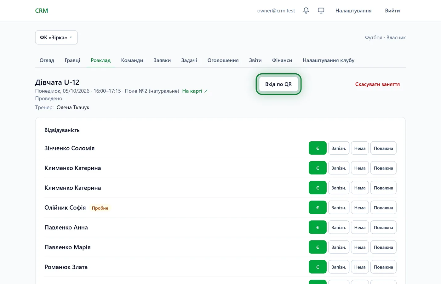Click Вийти to log out
Screen dimensions: 441x284
click(392, 11)
